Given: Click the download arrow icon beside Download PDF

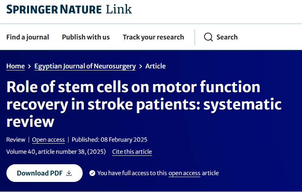Looking at the screenshot, I should click(69, 173).
